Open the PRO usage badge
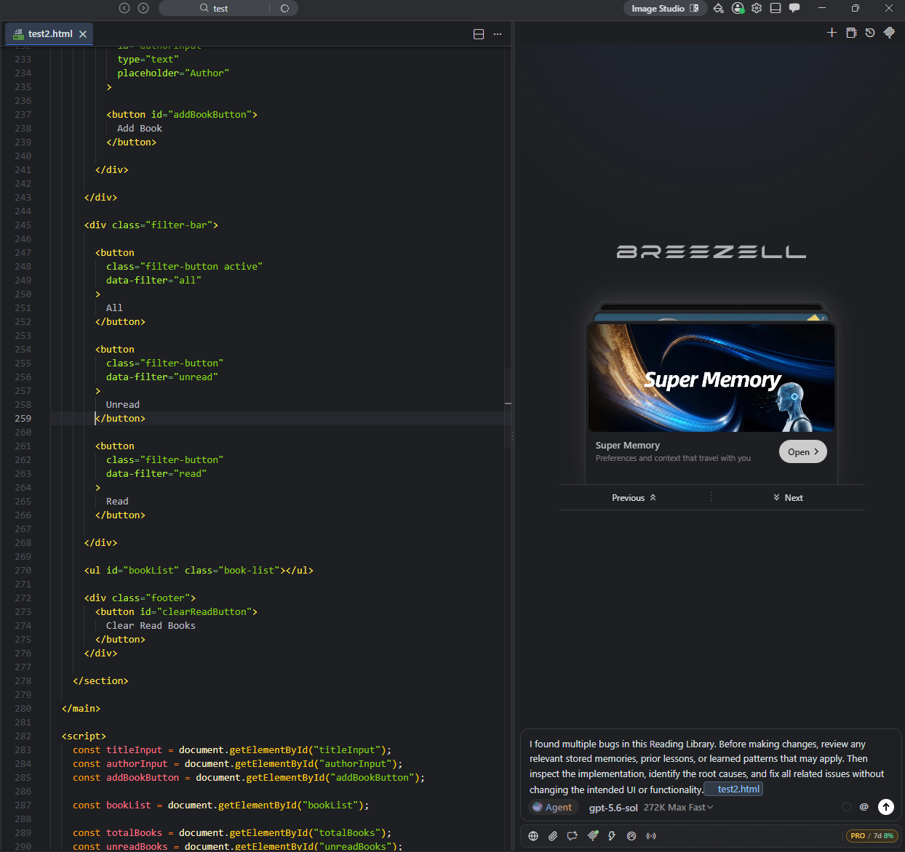Viewport: 905px width, 852px height. tap(872, 836)
